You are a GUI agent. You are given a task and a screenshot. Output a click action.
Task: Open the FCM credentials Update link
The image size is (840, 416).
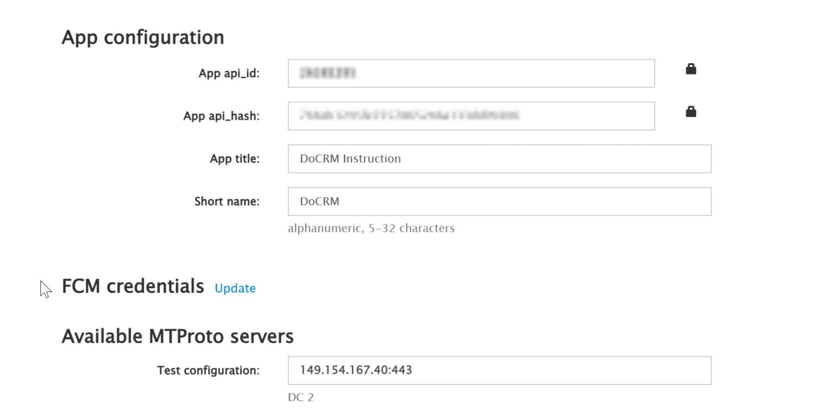235,288
